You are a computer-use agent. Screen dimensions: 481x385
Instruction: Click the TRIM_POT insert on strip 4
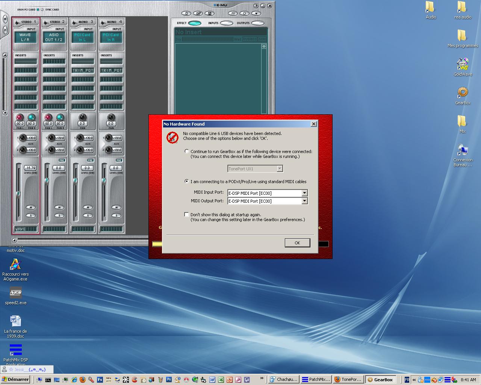click(x=111, y=70)
